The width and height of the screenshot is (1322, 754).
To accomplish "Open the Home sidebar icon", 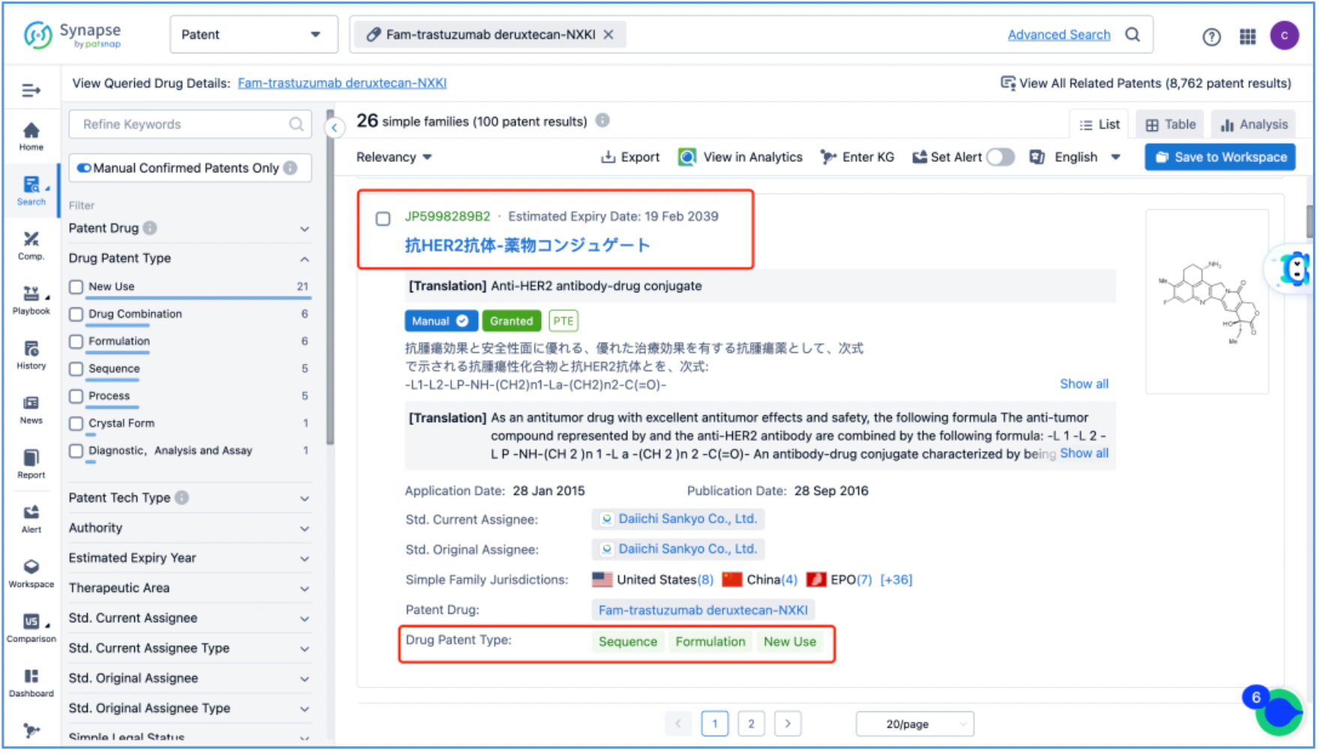I will click(x=31, y=136).
